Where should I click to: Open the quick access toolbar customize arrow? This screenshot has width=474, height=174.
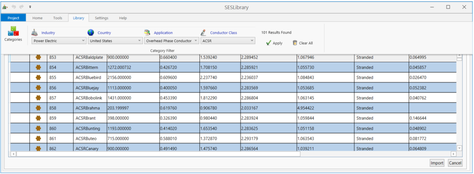(30, 7)
